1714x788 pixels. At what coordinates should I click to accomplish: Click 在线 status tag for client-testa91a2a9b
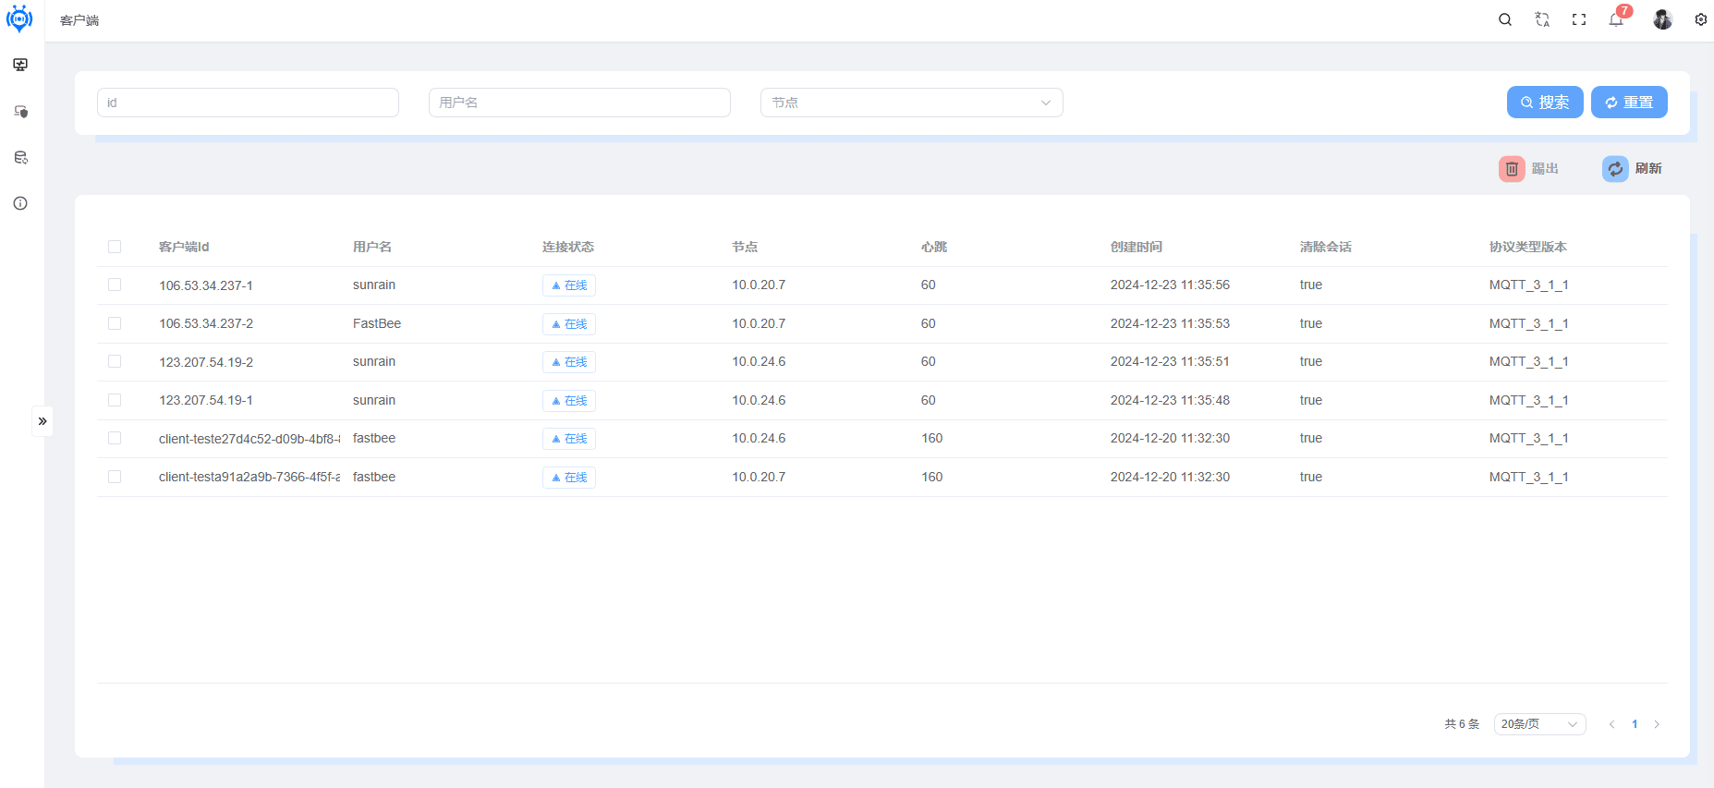[569, 478]
